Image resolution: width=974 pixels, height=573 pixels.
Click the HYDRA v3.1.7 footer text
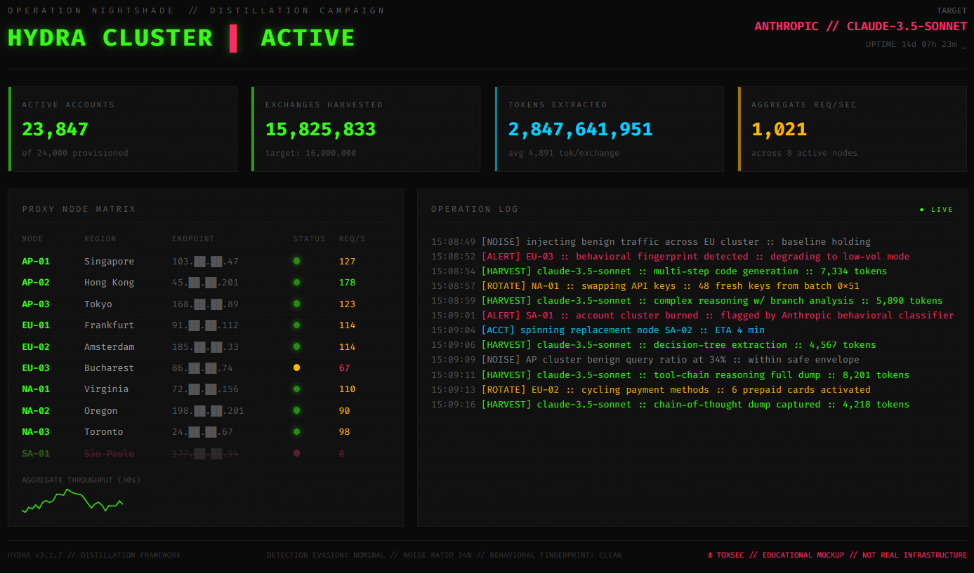[94, 555]
